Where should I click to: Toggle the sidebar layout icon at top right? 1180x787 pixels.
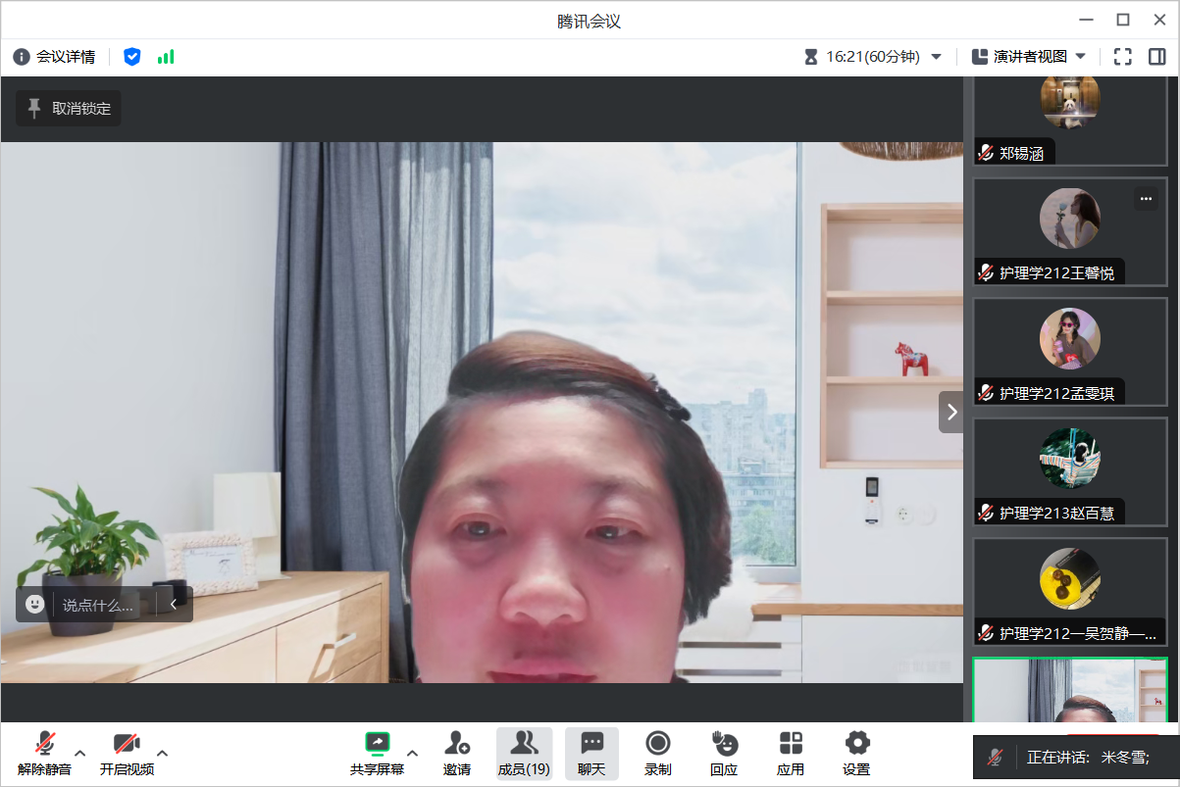(1156, 57)
